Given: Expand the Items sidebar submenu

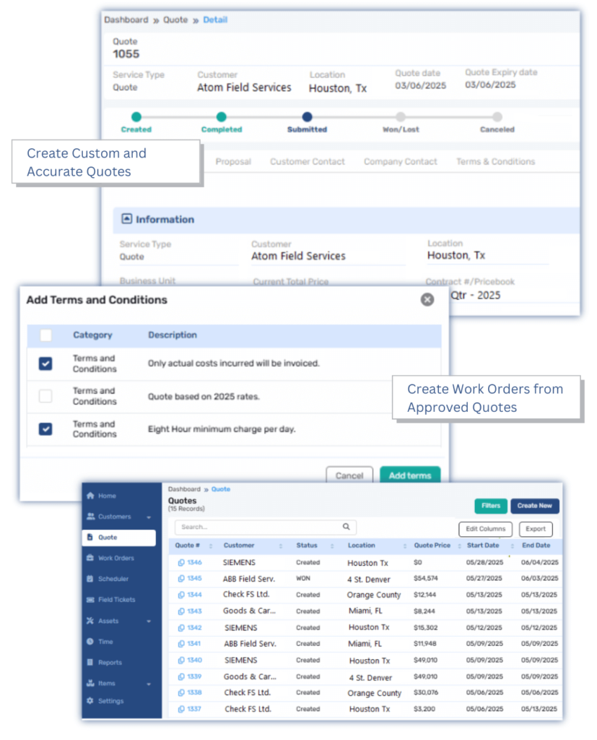Looking at the screenshot, I should coord(148,684).
